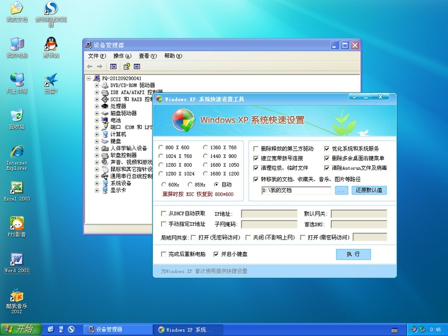Click the Sogou quick launch icon in taskbar
The width and height of the screenshot is (448, 336).
[x=71, y=329]
